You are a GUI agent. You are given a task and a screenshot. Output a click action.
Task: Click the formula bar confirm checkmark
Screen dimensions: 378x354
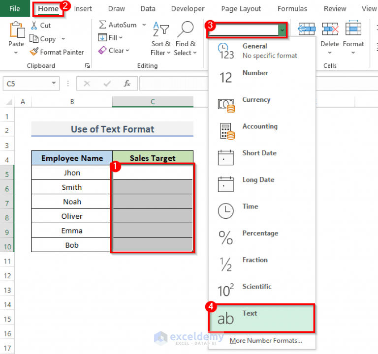pyautogui.click(x=107, y=84)
